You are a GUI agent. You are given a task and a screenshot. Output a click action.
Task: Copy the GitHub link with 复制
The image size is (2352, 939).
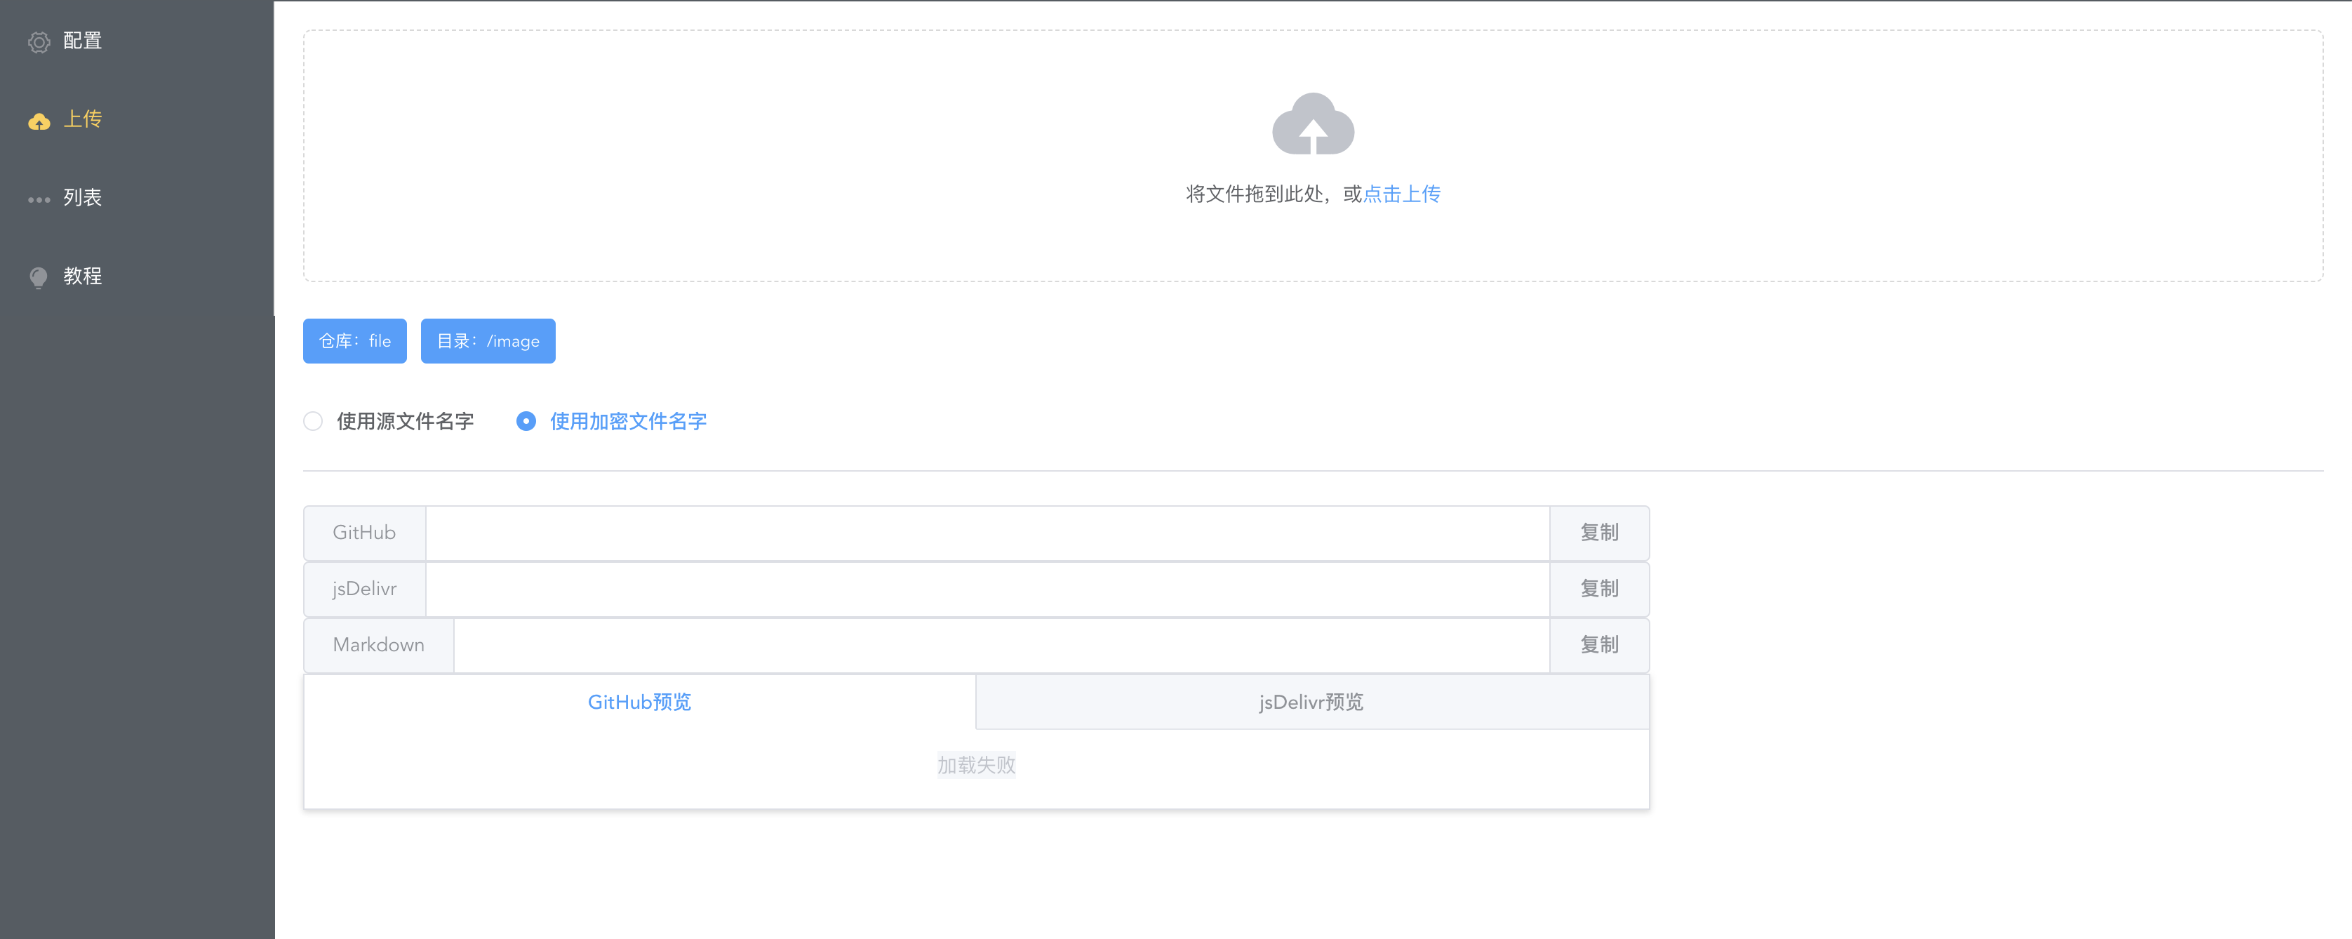[1598, 533]
